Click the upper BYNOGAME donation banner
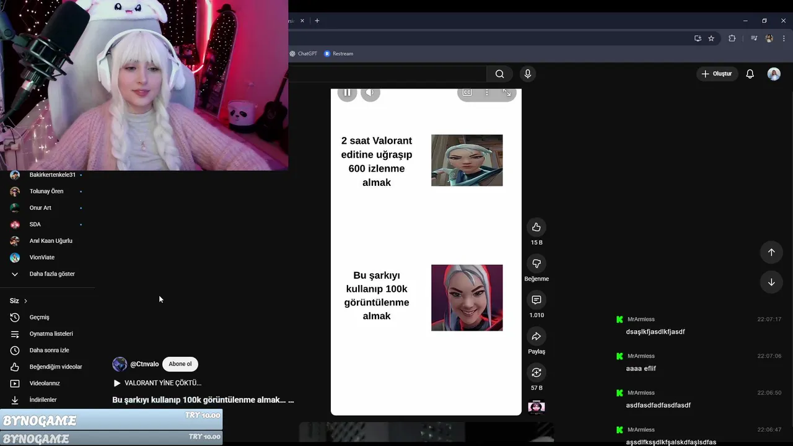 pos(112,419)
